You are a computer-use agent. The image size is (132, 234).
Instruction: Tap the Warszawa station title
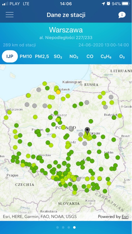point(66,30)
